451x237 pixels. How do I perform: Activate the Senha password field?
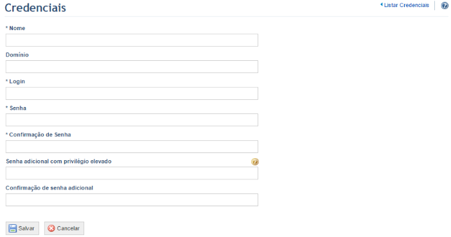pyautogui.click(x=132, y=120)
